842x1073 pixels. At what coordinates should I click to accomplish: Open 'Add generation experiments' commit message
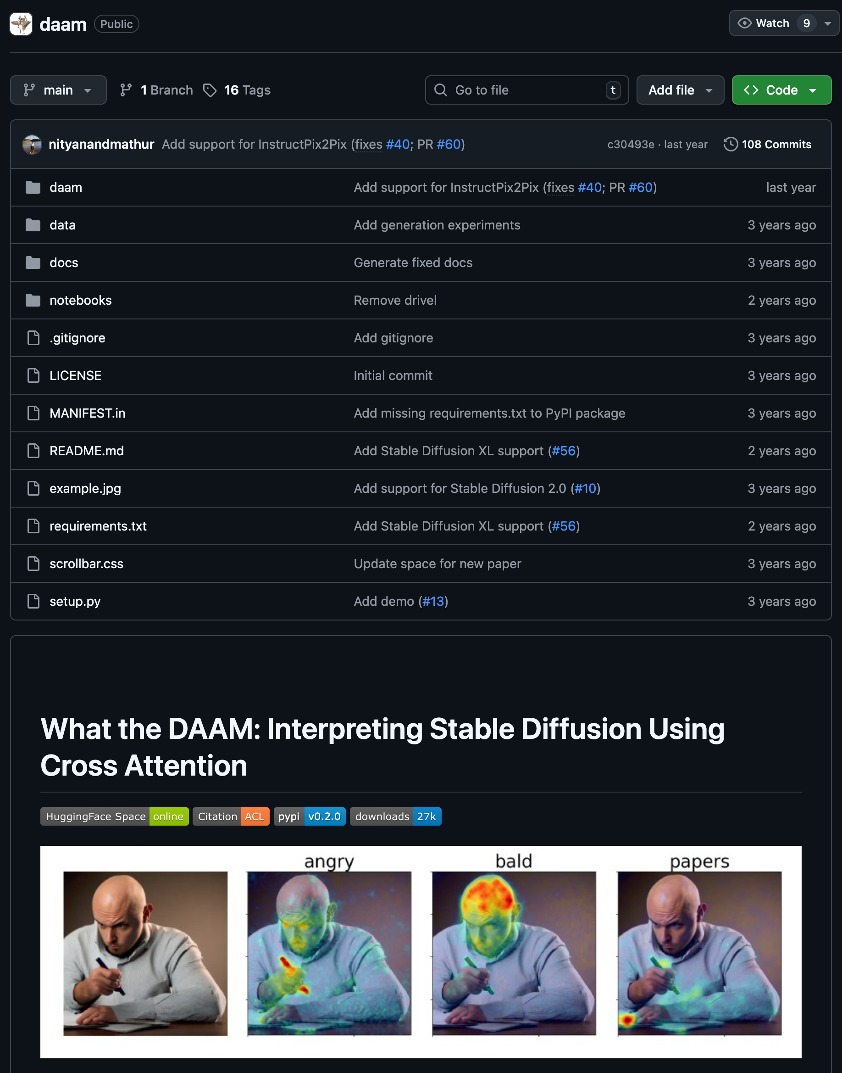pyautogui.click(x=437, y=225)
